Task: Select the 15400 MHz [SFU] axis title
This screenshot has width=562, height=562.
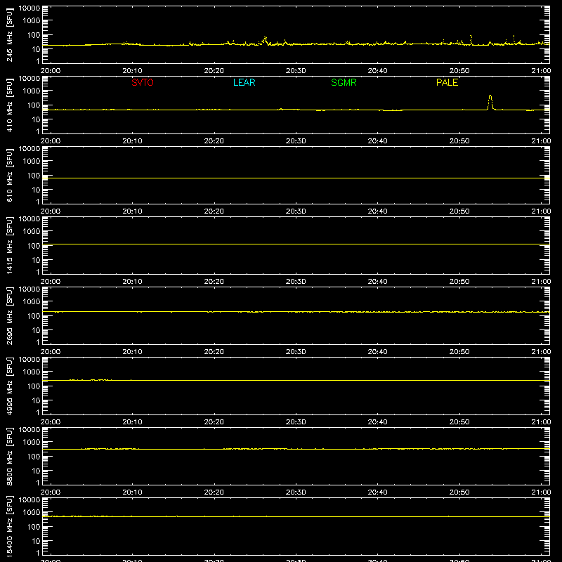Action: coord(10,526)
